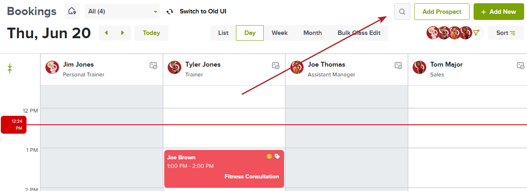Open the staff filter funnel icon
Image resolution: width=527 pixels, height=191 pixels.
pos(476,33)
